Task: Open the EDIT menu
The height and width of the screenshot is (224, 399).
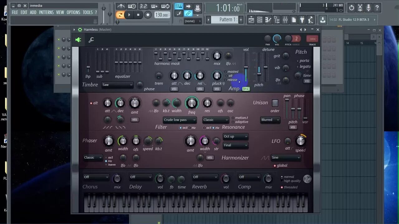Action: [24, 12]
